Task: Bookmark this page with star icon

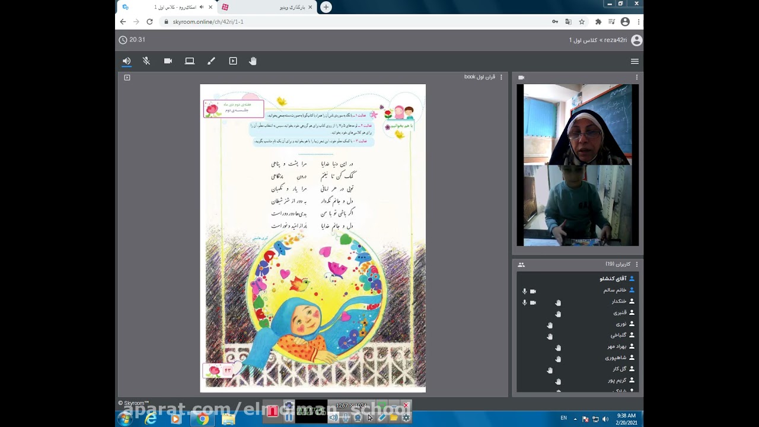Action: [582, 21]
